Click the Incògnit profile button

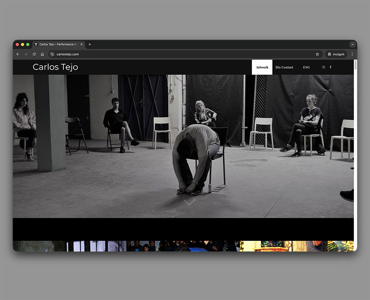(x=336, y=54)
